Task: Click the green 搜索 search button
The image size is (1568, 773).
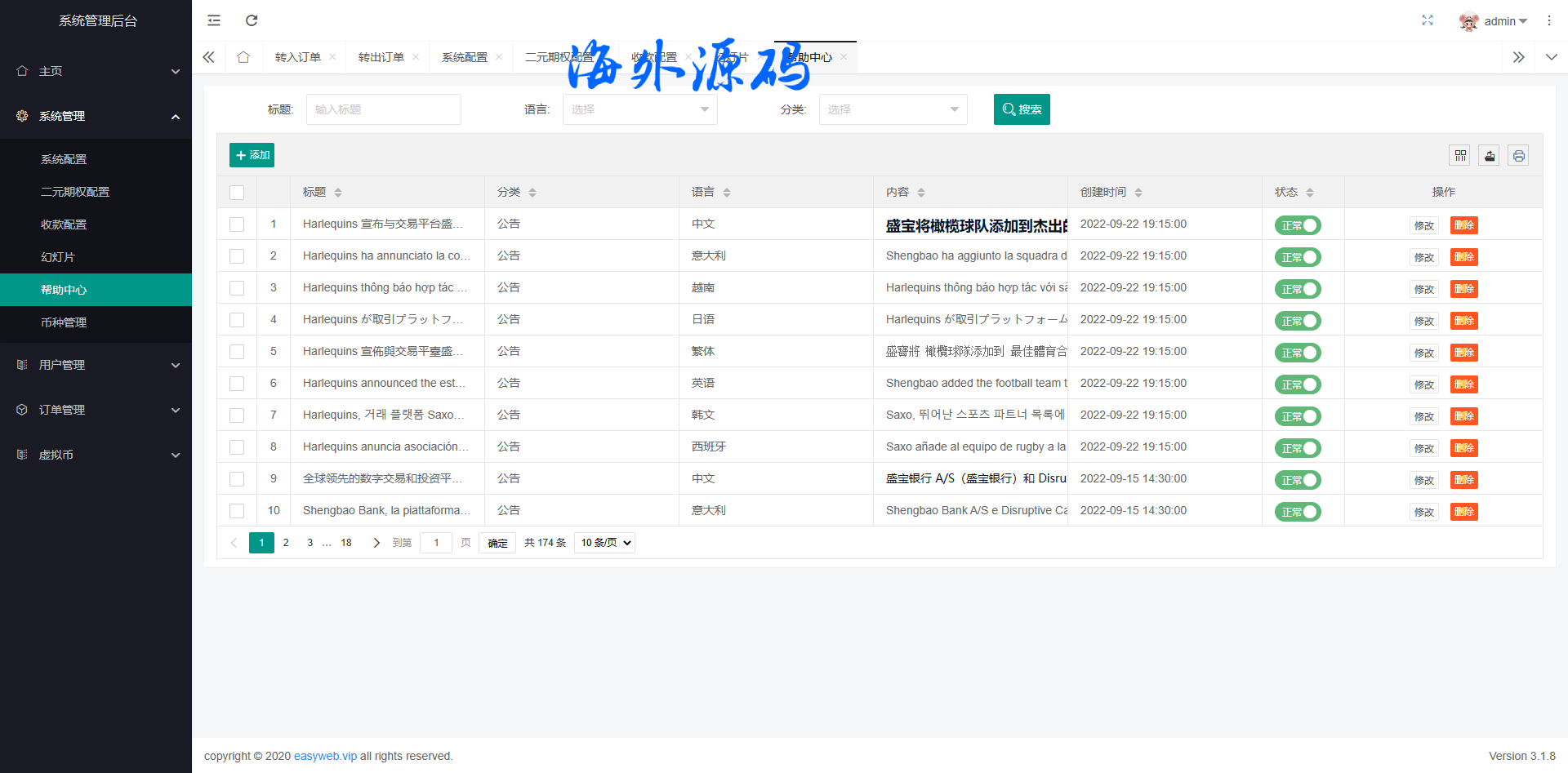Action: pyautogui.click(x=1021, y=109)
